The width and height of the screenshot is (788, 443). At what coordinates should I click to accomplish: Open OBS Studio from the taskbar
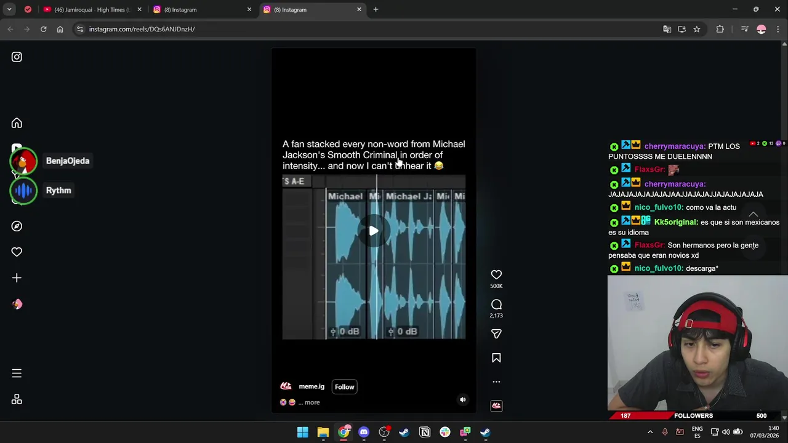(x=384, y=432)
